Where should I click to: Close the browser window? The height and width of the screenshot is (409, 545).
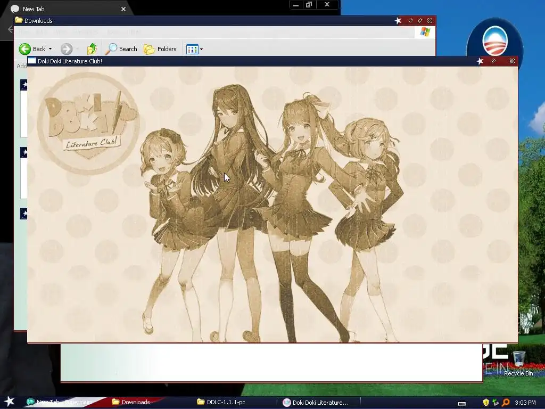pos(327,4)
